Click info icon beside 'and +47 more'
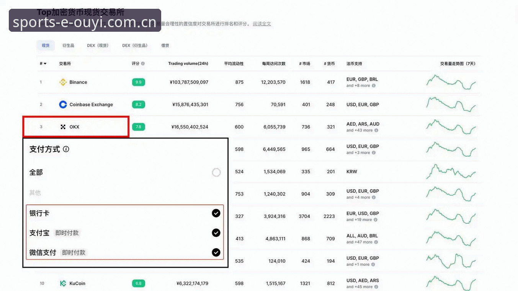The width and height of the screenshot is (518, 291). pos(376,242)
